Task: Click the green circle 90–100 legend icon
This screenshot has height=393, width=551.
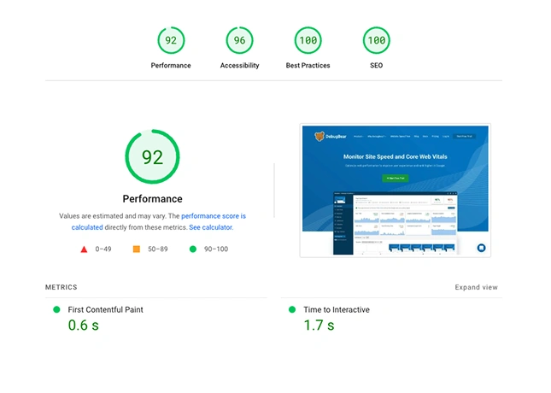Action: coord(192,249)
